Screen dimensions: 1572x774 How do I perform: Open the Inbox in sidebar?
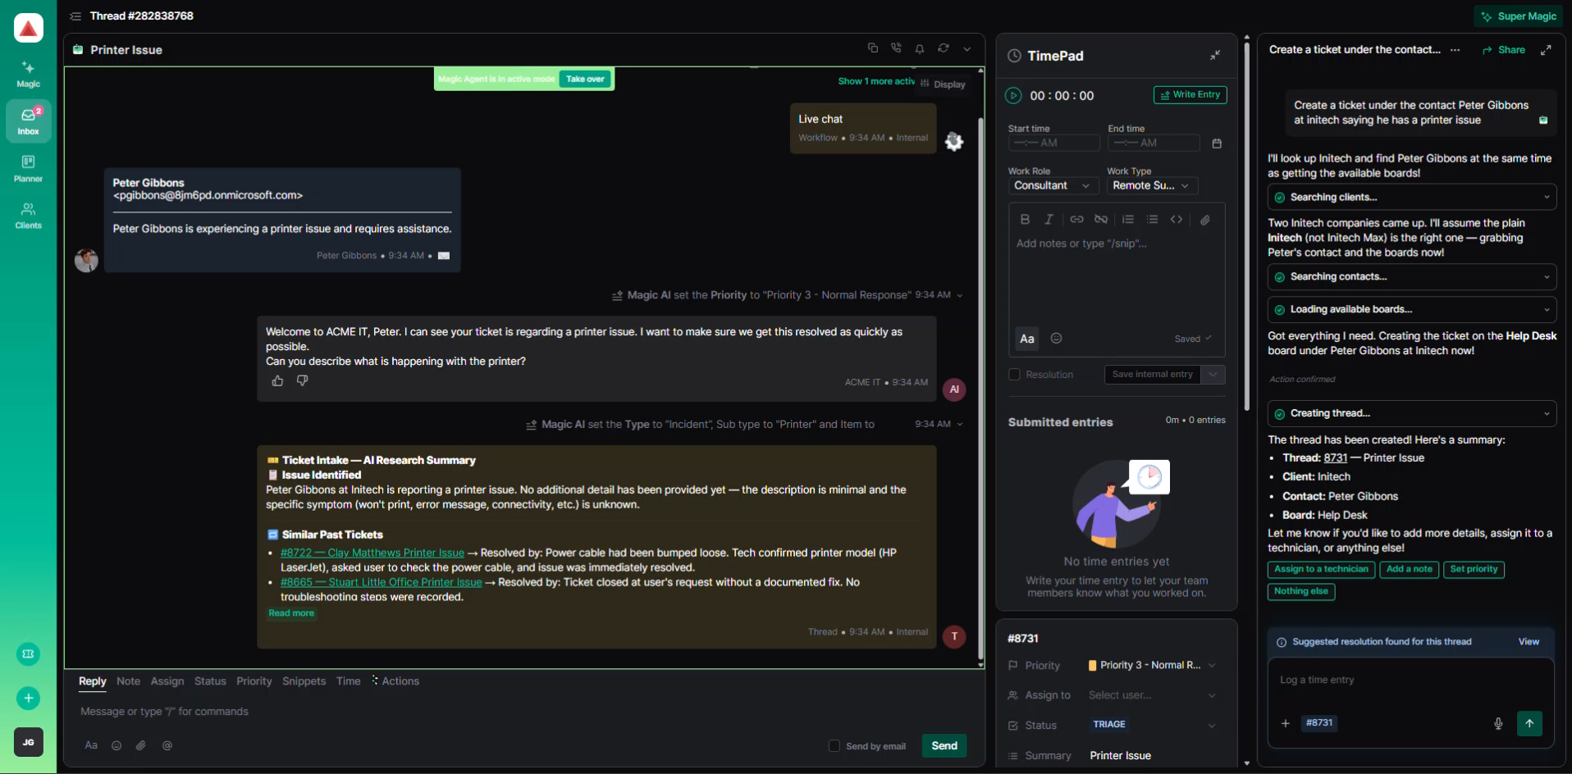coord(28,121)
